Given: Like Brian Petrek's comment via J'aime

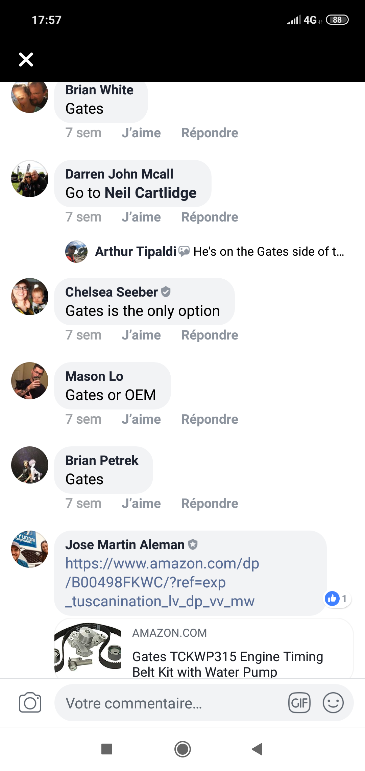Looking at the screenshot, I should coord(141,504).
